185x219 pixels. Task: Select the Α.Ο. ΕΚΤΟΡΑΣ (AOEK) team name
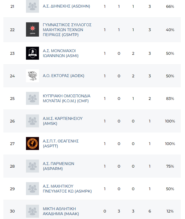[63, 76]
